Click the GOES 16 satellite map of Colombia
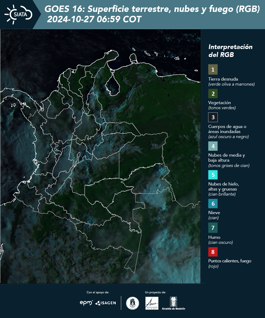Image resolution: width=265 pixels, height=318 pixels. pos(100,156)
